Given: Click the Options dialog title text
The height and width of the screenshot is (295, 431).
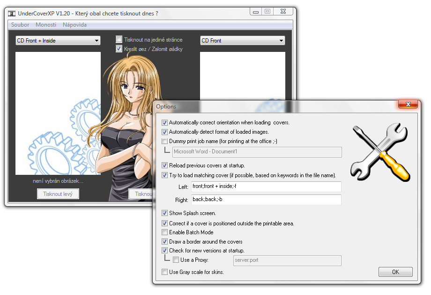Looking at the screenshot, I should pyautogui.click(x=166, y=107).
